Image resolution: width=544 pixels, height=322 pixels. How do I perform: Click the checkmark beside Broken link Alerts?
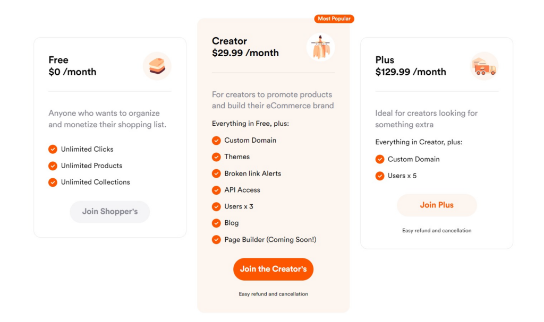coord(216,173)
